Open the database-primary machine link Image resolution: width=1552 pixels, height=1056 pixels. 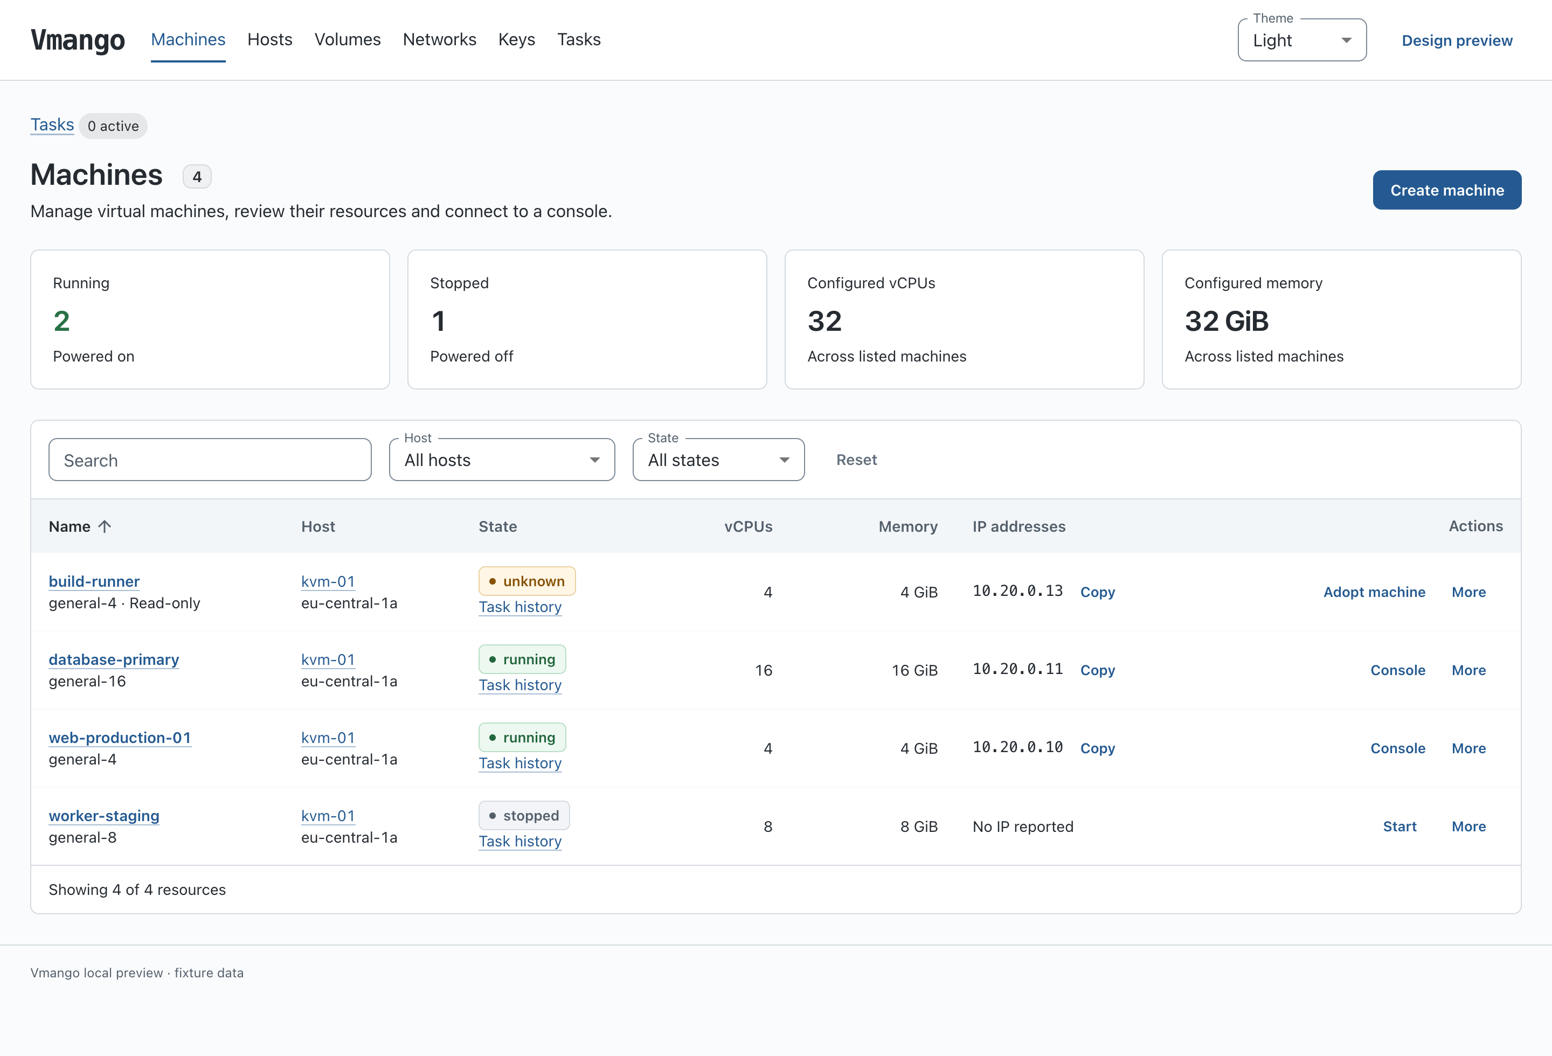click(x=114, y=659)
